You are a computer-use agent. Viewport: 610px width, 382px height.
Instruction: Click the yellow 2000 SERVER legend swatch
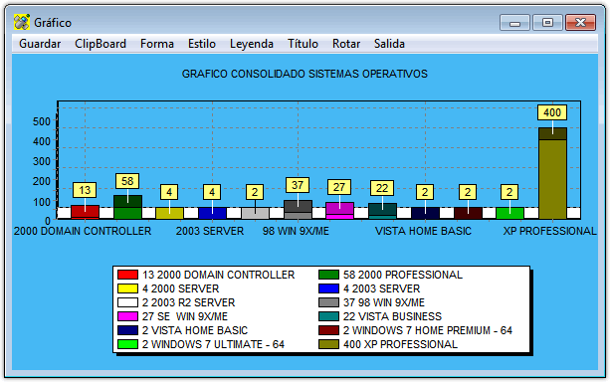tap(127, 288)
